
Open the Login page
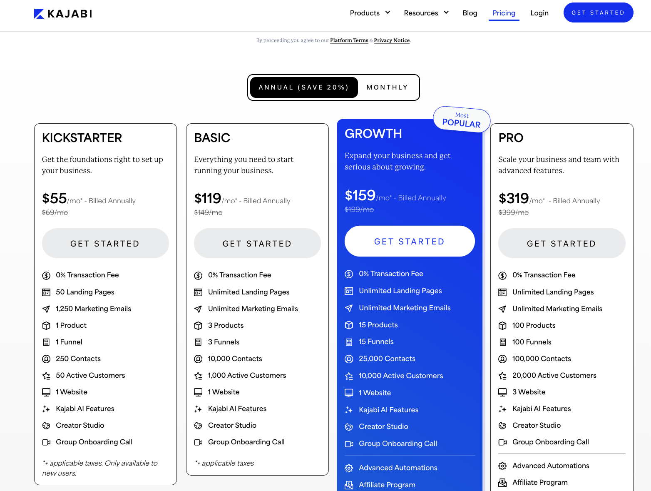click(x=539, y=13)
